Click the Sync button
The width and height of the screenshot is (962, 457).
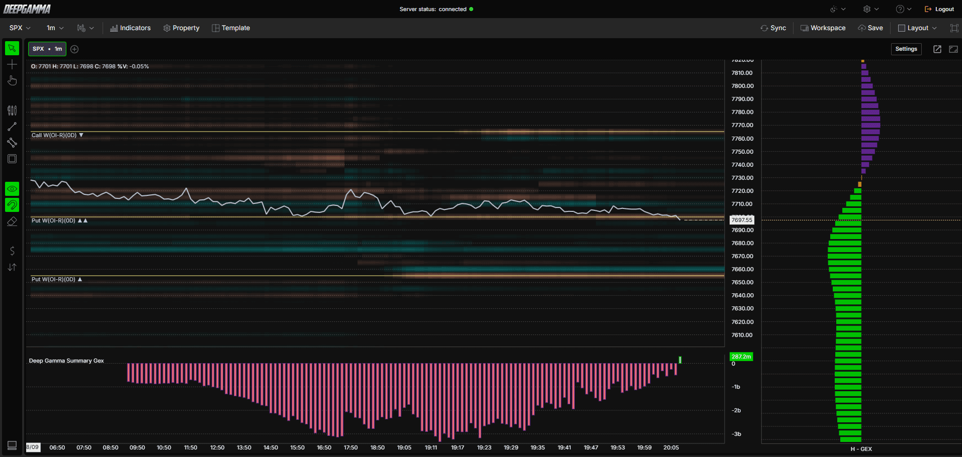coord(773,28)
